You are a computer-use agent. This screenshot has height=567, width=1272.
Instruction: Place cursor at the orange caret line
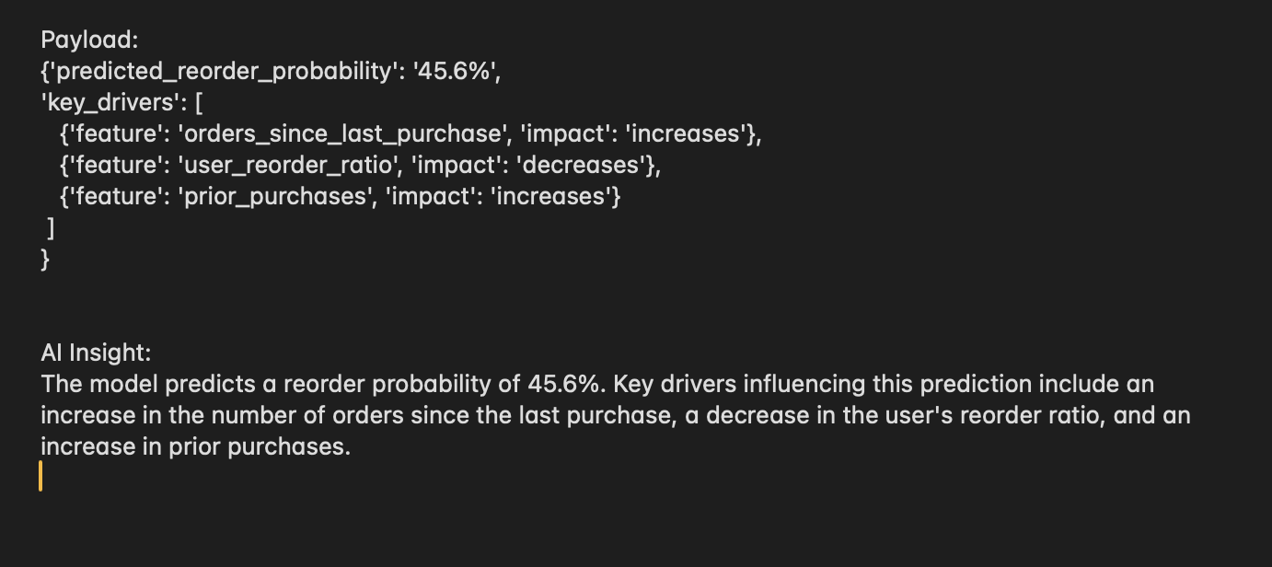[40, 477]
